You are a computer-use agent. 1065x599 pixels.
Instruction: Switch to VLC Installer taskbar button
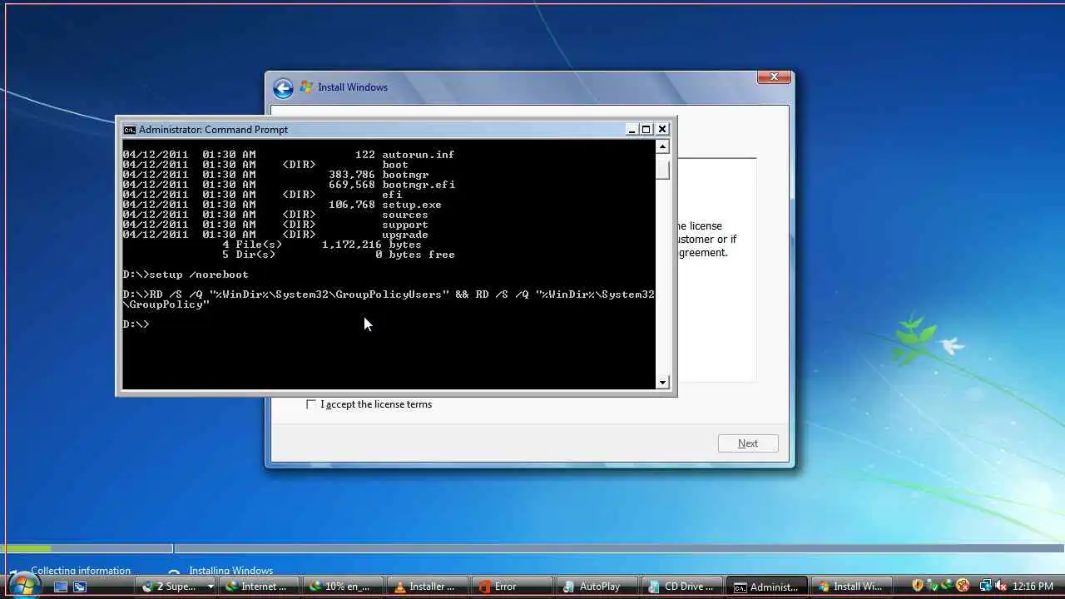pyautogui.click(x=428, y=587)
